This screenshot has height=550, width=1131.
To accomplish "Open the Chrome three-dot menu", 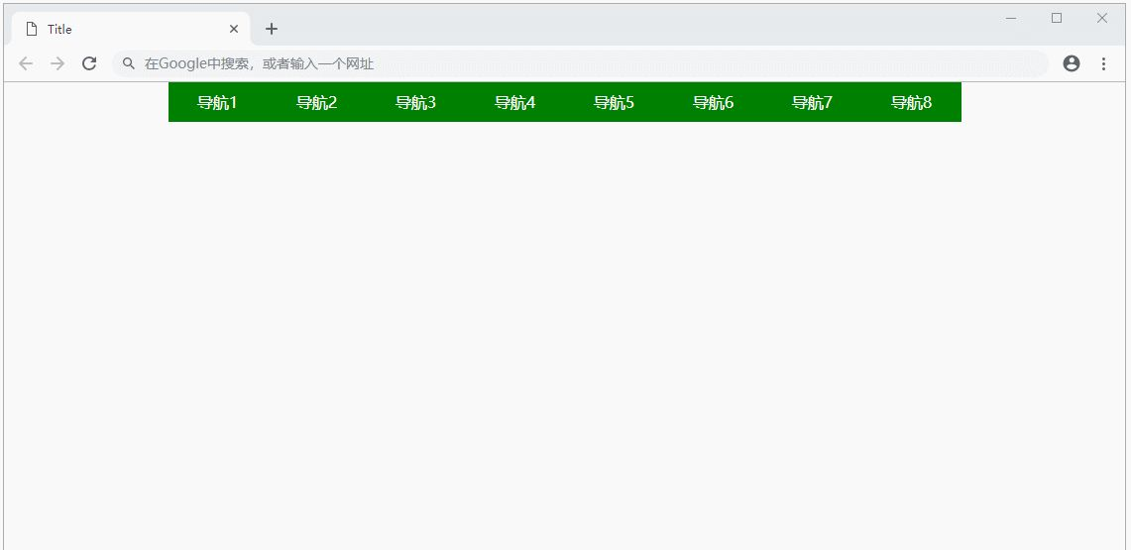I will click(x=1103, y=63).
